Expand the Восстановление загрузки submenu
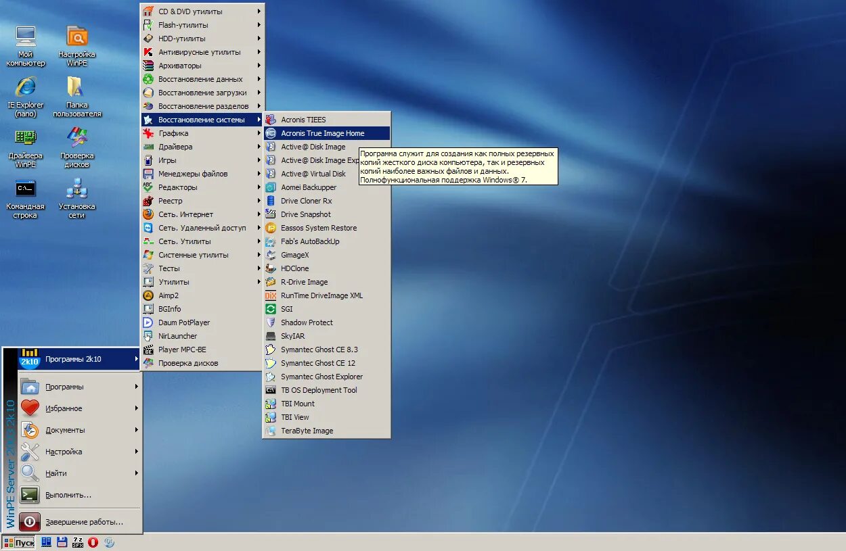 coord(202,93)
